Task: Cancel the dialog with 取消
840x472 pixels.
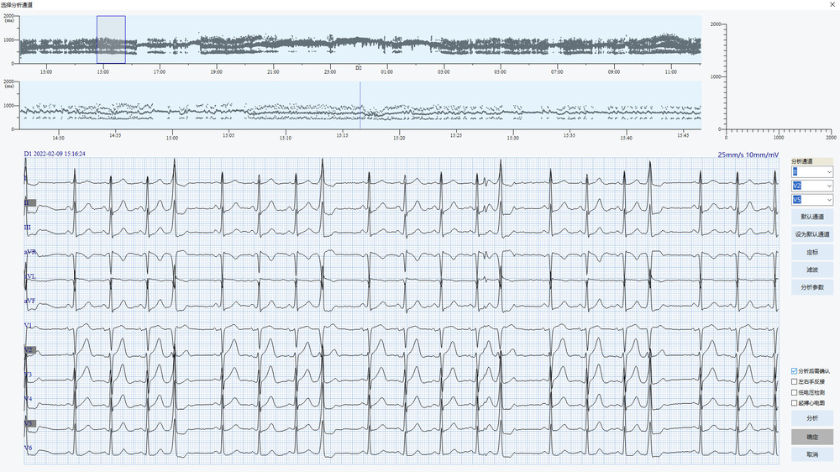Action: click(812, 454)
